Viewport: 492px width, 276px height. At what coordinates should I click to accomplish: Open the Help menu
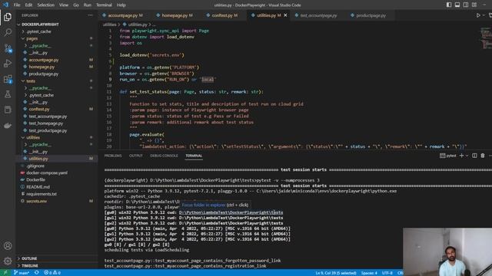pyautogui.click(x=121, y=5)
